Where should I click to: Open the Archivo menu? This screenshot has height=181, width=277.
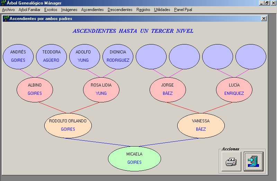tap(8, 10)
